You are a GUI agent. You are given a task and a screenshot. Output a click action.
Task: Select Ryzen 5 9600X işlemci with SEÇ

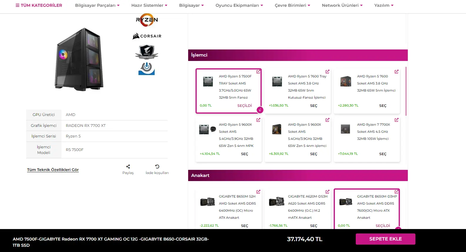click(x=314, y=154)
